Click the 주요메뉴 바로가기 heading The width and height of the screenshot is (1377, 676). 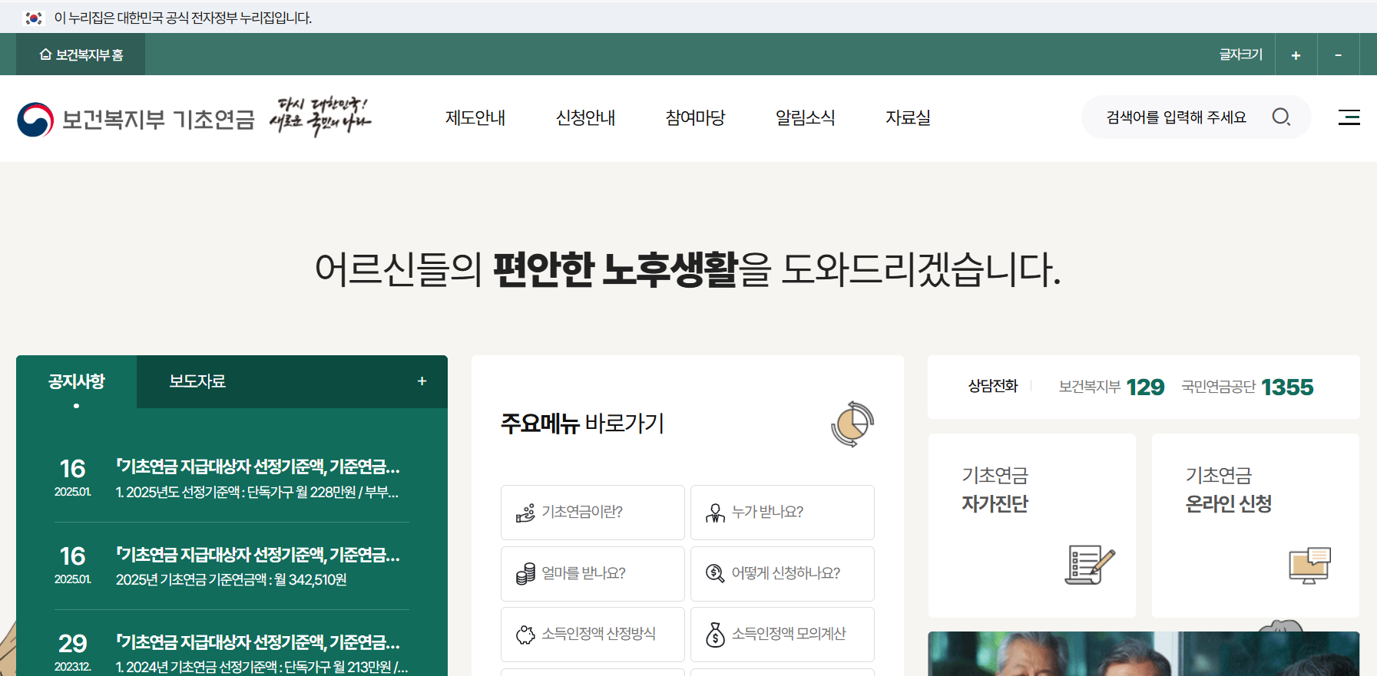coord(582,424)
